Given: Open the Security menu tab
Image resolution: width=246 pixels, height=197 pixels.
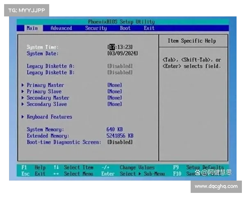Looking at the screenshot, I should point(96,28).
